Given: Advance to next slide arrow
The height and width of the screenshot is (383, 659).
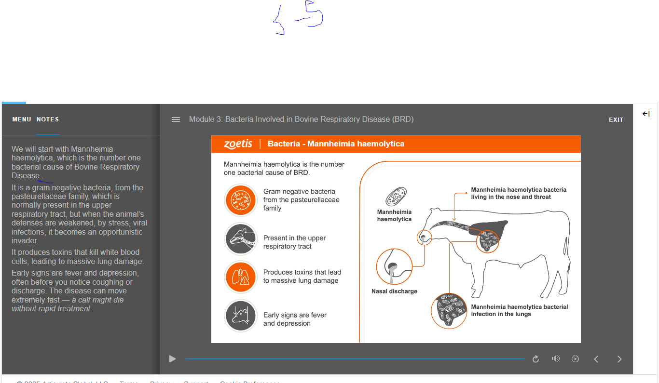Looking at the screenshot, I should 619,359.
